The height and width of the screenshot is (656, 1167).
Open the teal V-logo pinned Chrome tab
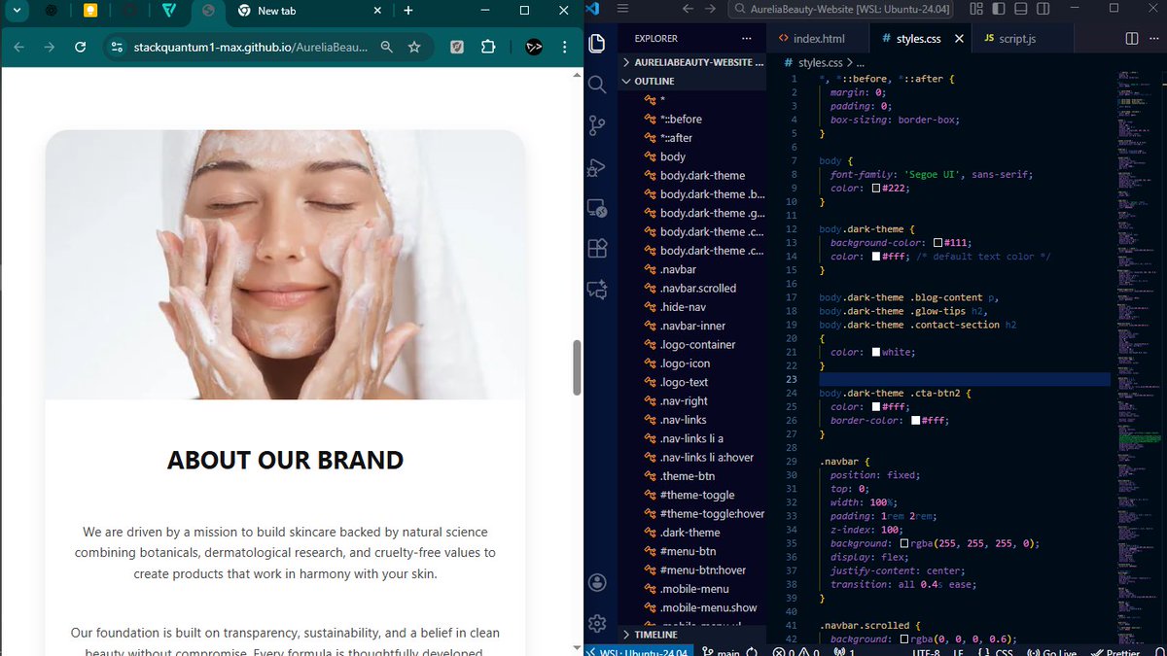pos(169,11)
